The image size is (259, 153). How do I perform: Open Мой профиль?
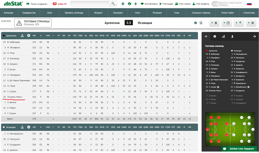click(x=201, y=4)
